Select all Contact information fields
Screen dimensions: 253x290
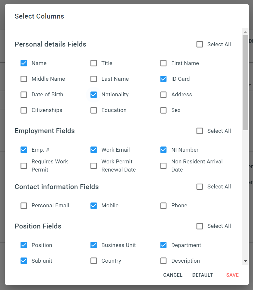point(200,187)
